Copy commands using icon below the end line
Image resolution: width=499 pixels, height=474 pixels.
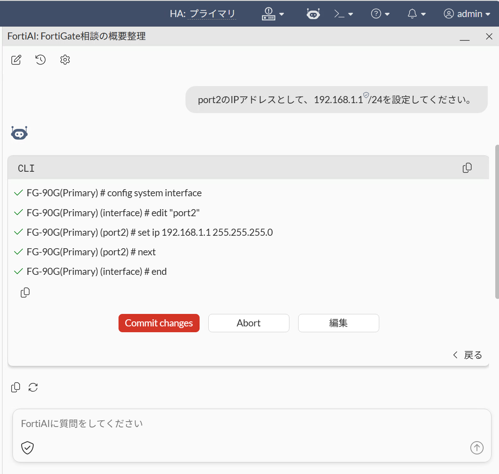25,293
